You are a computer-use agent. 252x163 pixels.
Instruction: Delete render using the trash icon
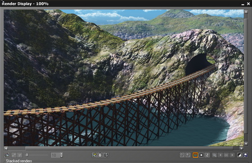click(x=100, y=155)
